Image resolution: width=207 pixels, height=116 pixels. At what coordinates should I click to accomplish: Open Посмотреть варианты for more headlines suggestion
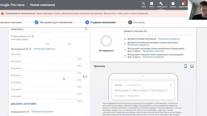tap(169, 39)
